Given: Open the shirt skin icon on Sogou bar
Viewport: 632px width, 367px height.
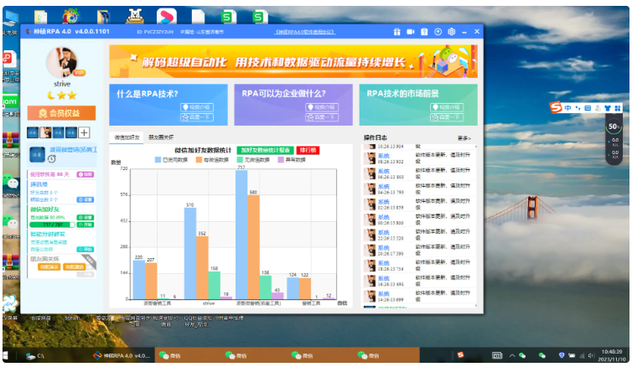Looking at the screenshot, I should coord(608,108).
